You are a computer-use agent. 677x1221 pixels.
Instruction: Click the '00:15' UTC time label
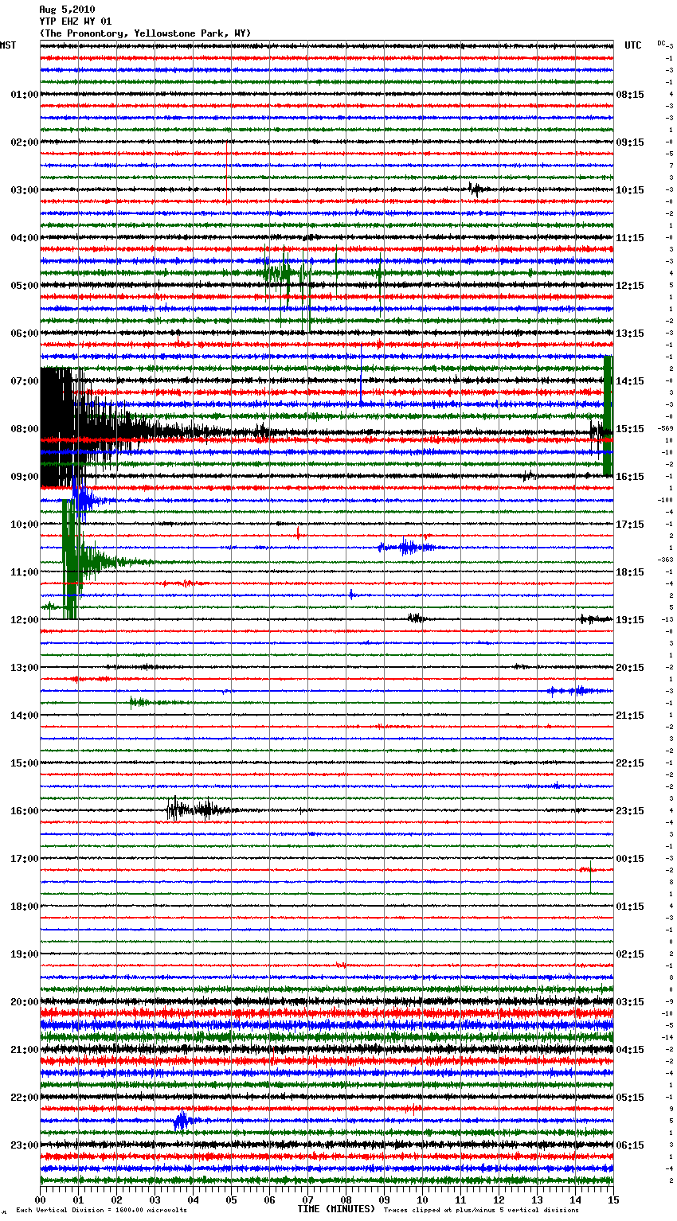coord(630,859)
